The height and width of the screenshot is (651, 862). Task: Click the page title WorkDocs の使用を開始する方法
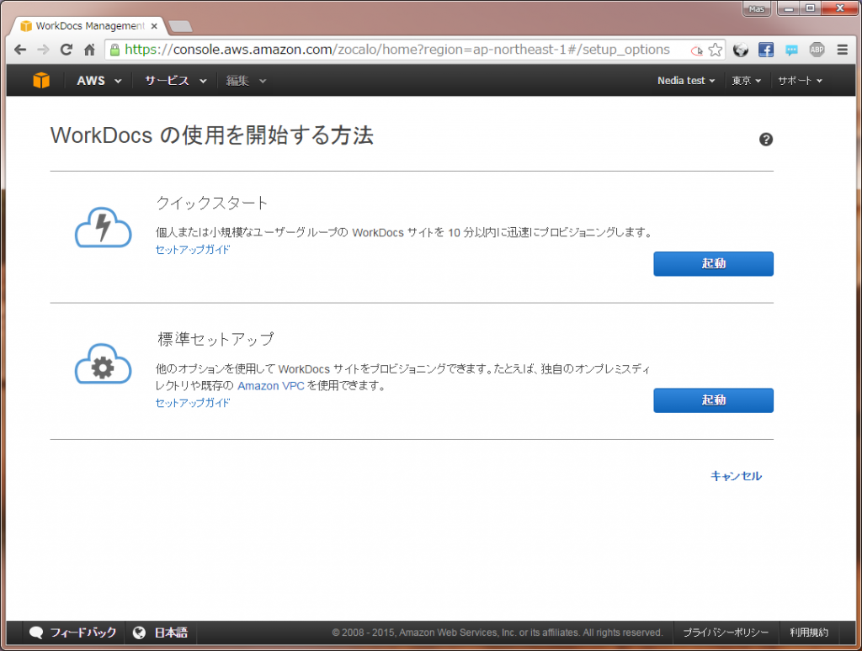[211, 135]
